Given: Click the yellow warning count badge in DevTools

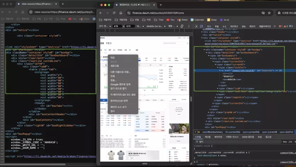Looking at the screenshot, I should tap(286, 26).
